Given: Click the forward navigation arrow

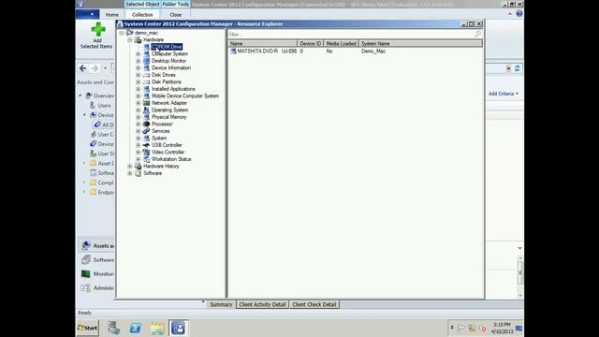Looking at the screenshot, I should (x=95, y=68).
